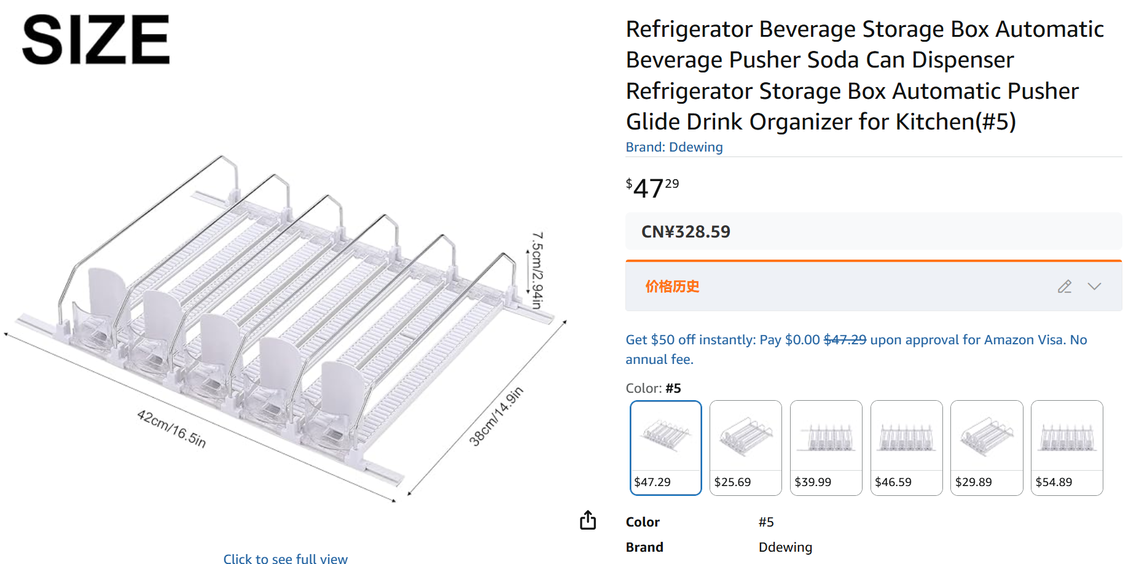Open the Brand: Ddewing link under the title
The image size is (1131, 564).
[674, 147]
